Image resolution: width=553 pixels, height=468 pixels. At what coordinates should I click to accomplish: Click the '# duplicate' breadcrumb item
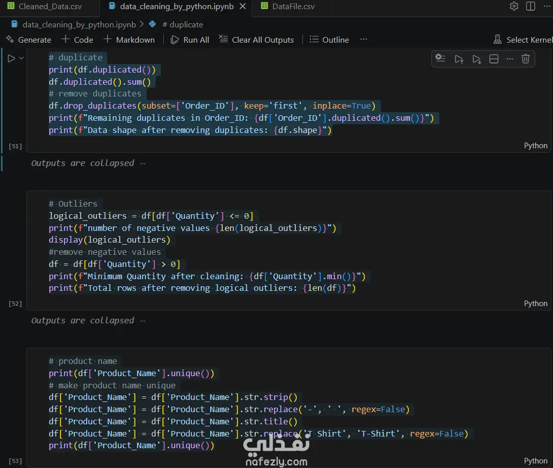coord(183,25)
